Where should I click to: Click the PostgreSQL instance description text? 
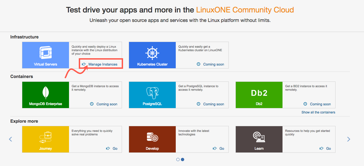coord(198,88)
